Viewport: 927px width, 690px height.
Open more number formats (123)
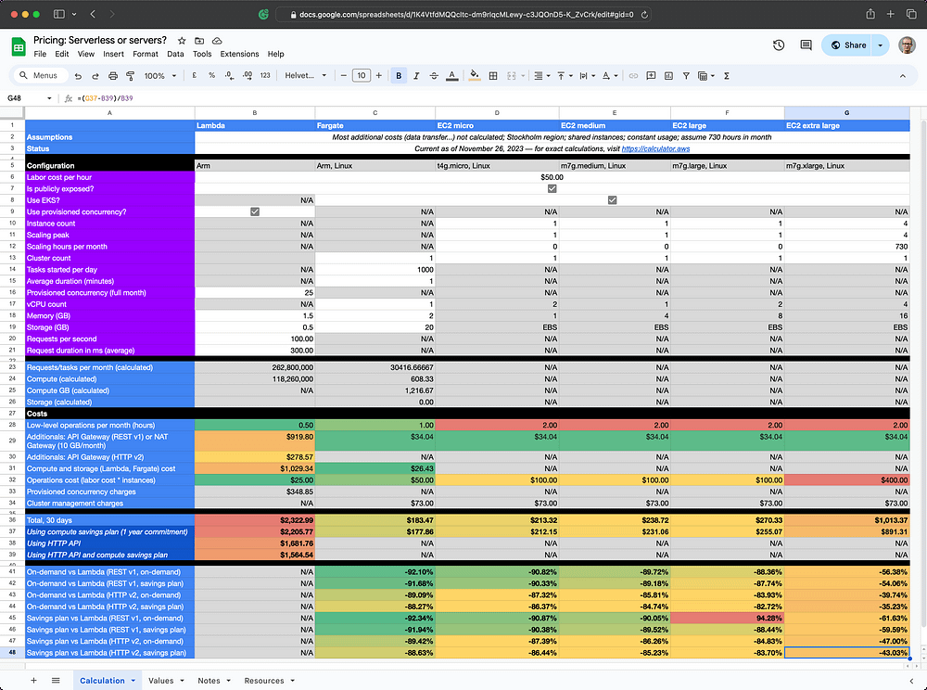pyautogui.click(x=265, y=76)
